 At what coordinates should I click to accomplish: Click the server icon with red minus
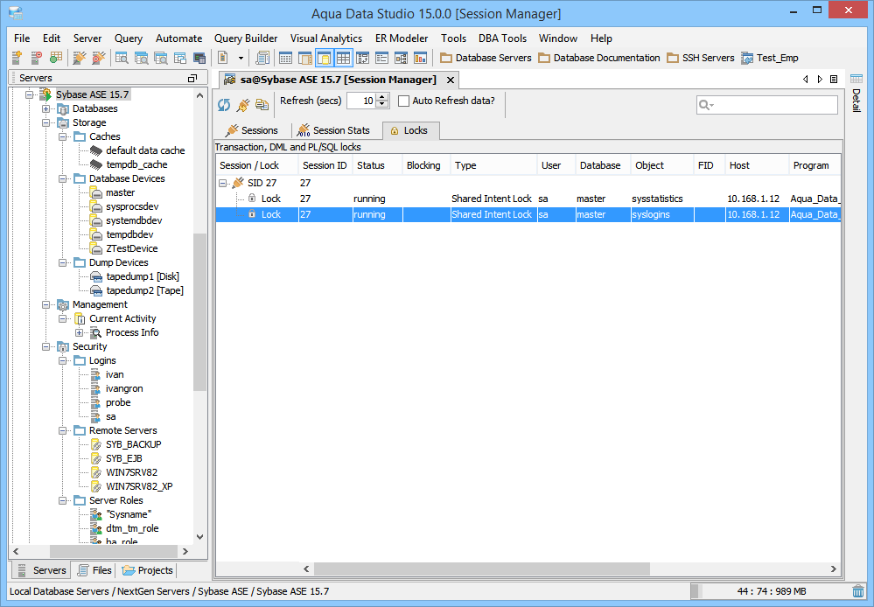click(x=36, y=58)
